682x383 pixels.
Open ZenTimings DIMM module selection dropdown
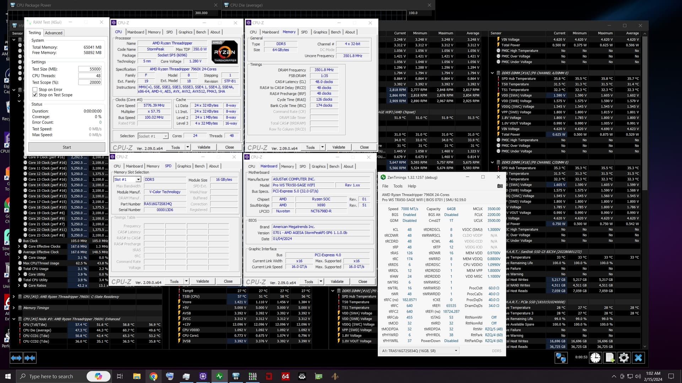click(420, 351)
